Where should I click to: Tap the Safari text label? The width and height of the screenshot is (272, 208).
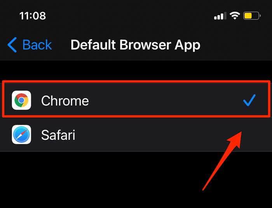coord(58,135)
